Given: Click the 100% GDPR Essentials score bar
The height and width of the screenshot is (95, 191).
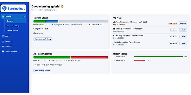Looking at the screenshot, I should point(159,57).
